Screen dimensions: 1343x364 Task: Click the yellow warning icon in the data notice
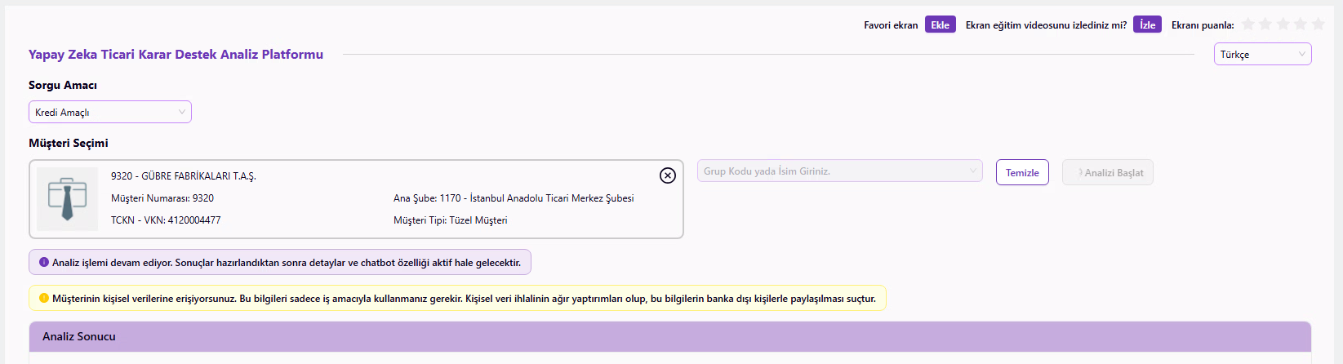(x=44, y=299)
